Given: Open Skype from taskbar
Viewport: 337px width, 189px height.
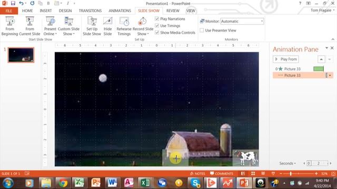Looking at the screenshot, I should pos(195,183).
